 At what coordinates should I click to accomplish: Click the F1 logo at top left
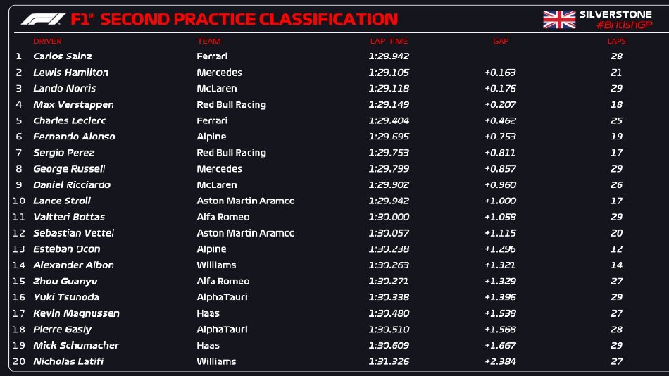(x=42, y=19)
